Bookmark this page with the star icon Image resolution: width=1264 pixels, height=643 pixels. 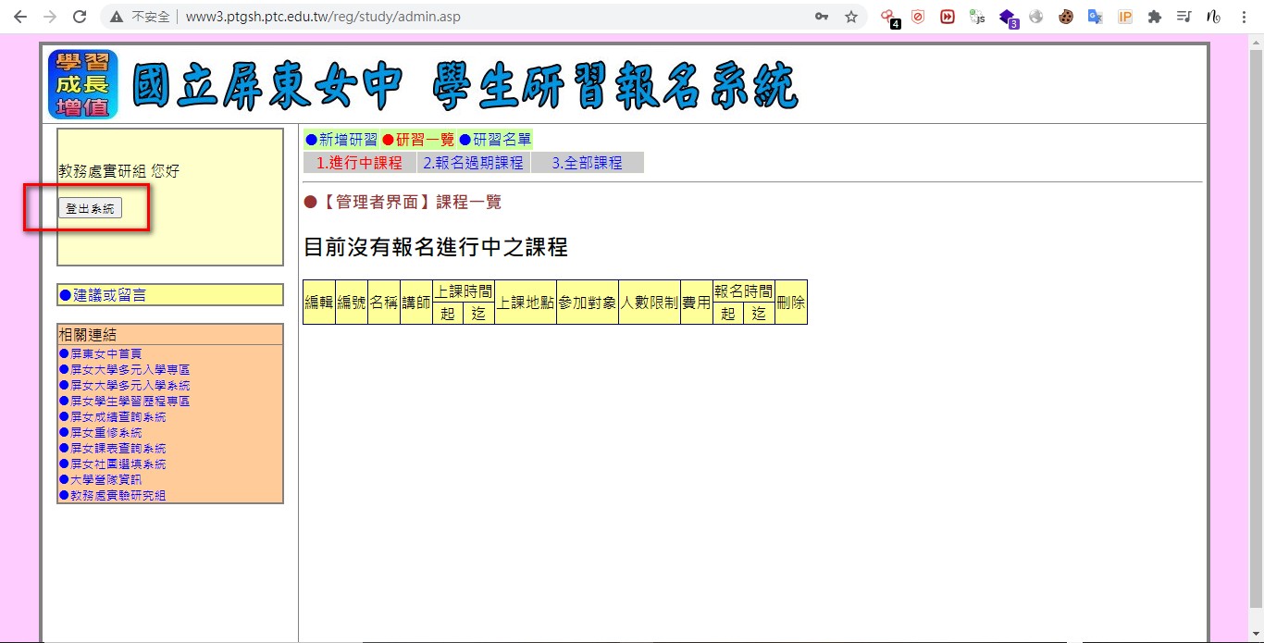(851, 17)
